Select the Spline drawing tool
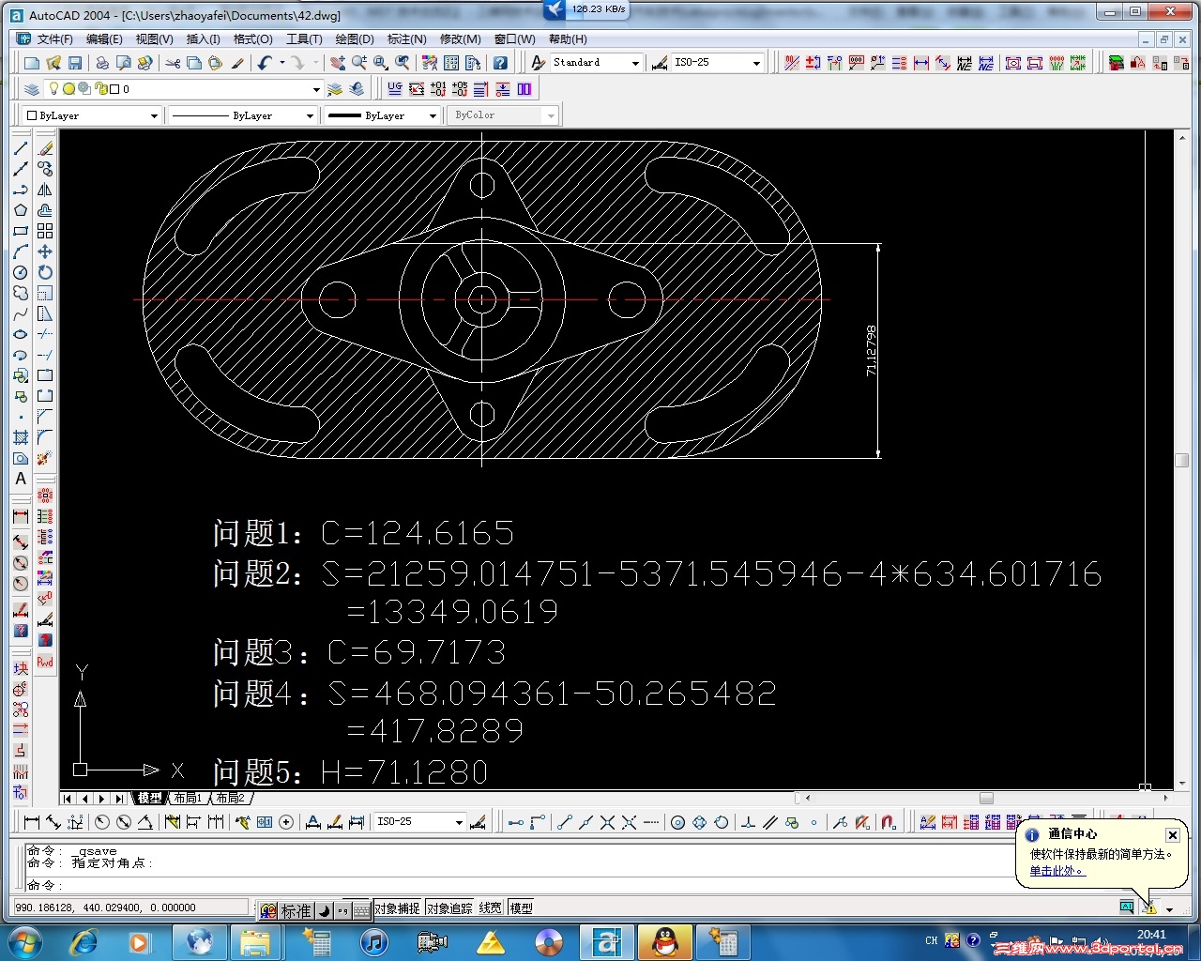This screenshot has height=961, width=1201. pyautogui.click(x=21, y=313)
